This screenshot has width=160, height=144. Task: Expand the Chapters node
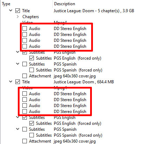coord(18,17)
